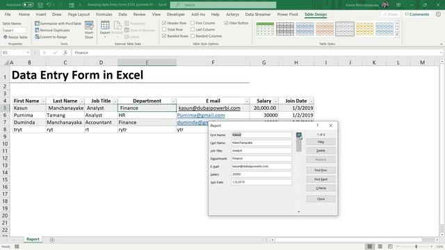Image resolution: width=445 pixels, height=250 pixels.
Task: Click the Criteria button
Action: (321, 188)
